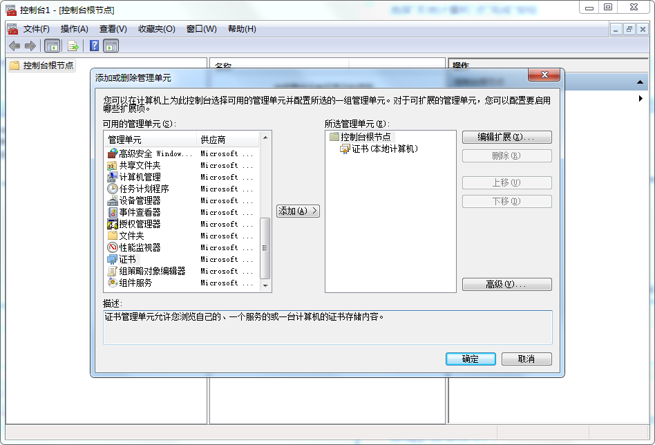The height and width of the screenshot is (445, 655).
Task: Click the Forward arrow toolbar icon
Action: coord(30,46)
